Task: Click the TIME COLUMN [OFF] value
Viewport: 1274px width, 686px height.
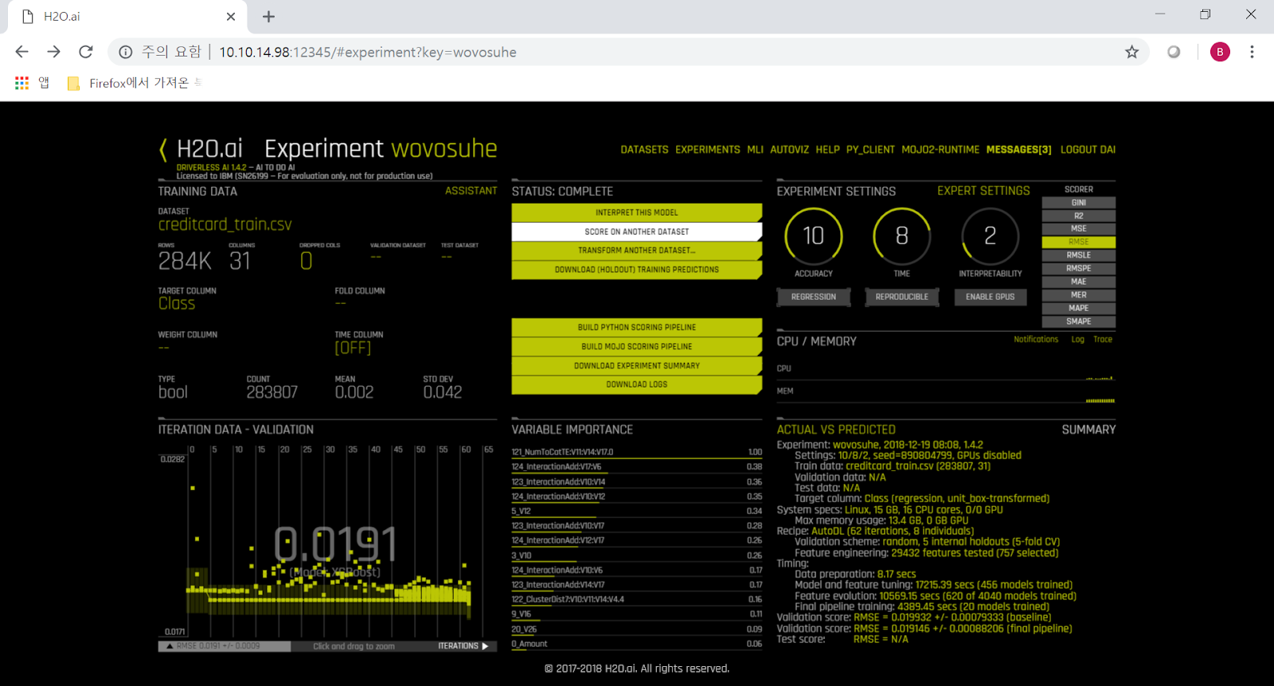Action: [x=353, y=348]
